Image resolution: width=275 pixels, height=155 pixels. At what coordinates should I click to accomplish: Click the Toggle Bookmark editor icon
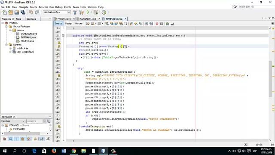coord(141,24)
